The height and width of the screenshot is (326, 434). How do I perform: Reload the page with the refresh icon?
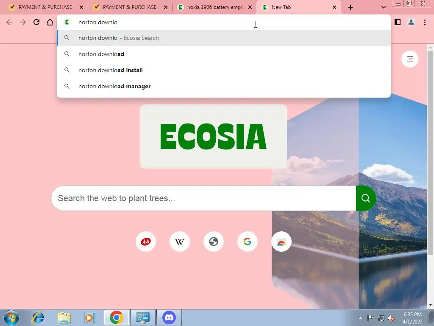(x=36, y=22)
